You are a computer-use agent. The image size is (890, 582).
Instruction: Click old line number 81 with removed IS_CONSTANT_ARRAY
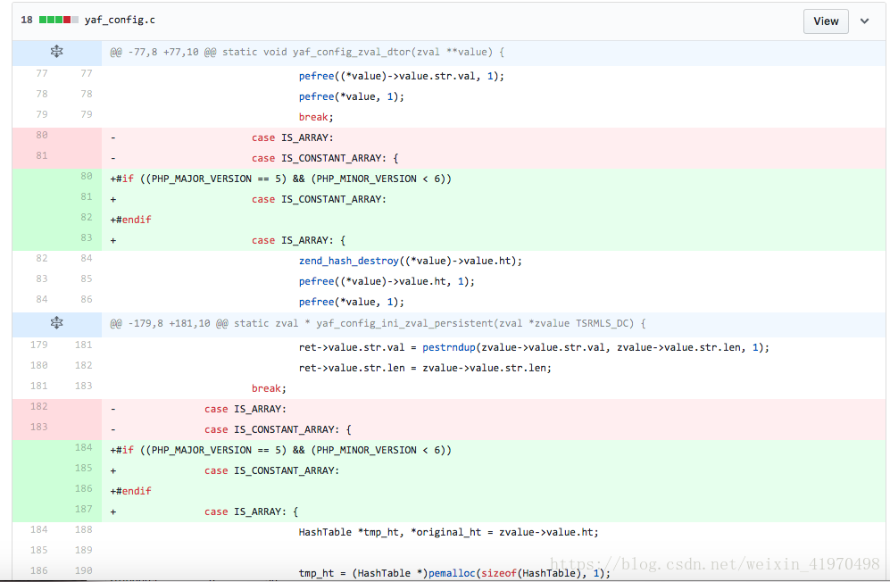click(x=41, y=155)
